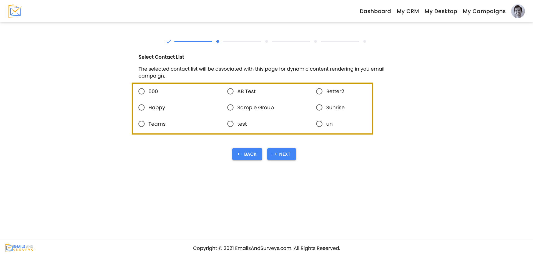Navigate to My Campaigns
The height and width of the screenshot is (256, 533).
[484, 11]
